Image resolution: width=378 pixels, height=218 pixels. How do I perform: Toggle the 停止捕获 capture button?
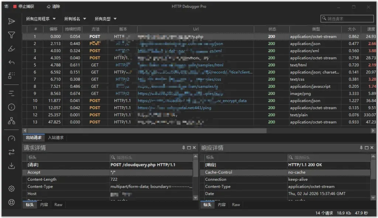tap(24, 7)
